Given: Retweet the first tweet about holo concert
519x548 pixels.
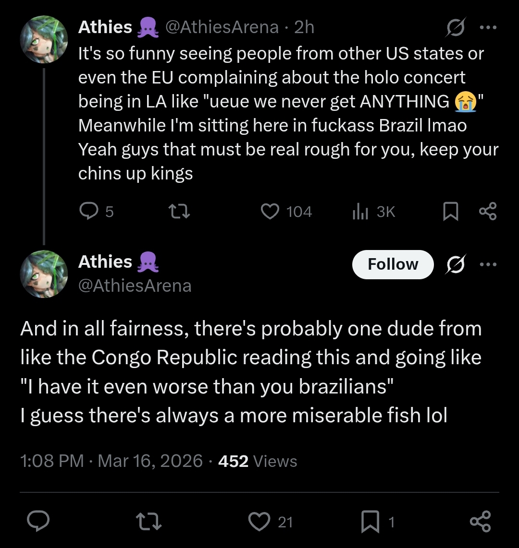Looking at the screenshot, I should pos(180,211).
